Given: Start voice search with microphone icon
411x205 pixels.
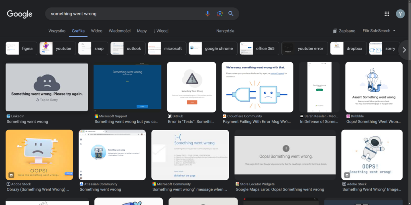Looking at the screenshot, I should coord(208,14).
